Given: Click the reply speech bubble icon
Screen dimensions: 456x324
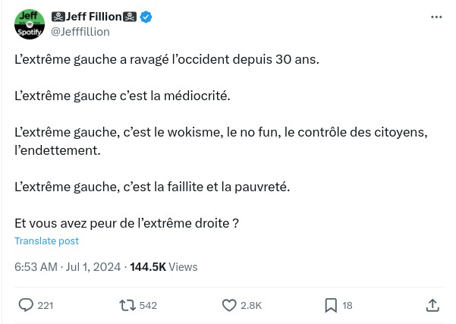Looking at the screenshot, I should 26,305.
